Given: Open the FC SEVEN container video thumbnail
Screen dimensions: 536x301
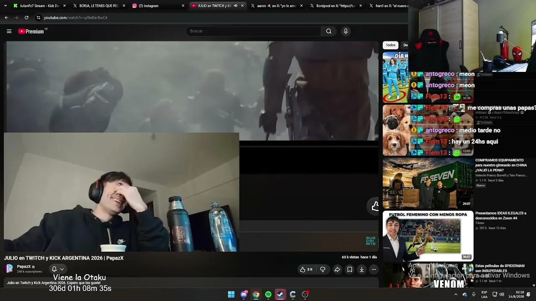Looking at the screenshot, I should [428, 183].
